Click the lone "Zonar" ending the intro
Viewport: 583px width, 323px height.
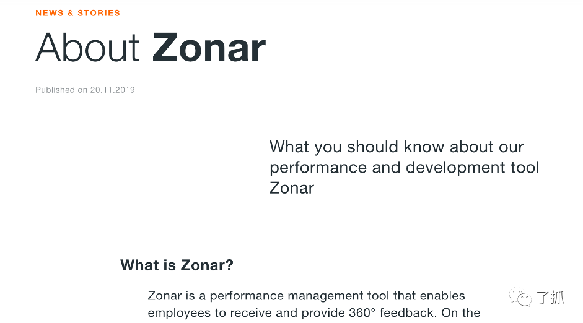[x=292, y=188]
